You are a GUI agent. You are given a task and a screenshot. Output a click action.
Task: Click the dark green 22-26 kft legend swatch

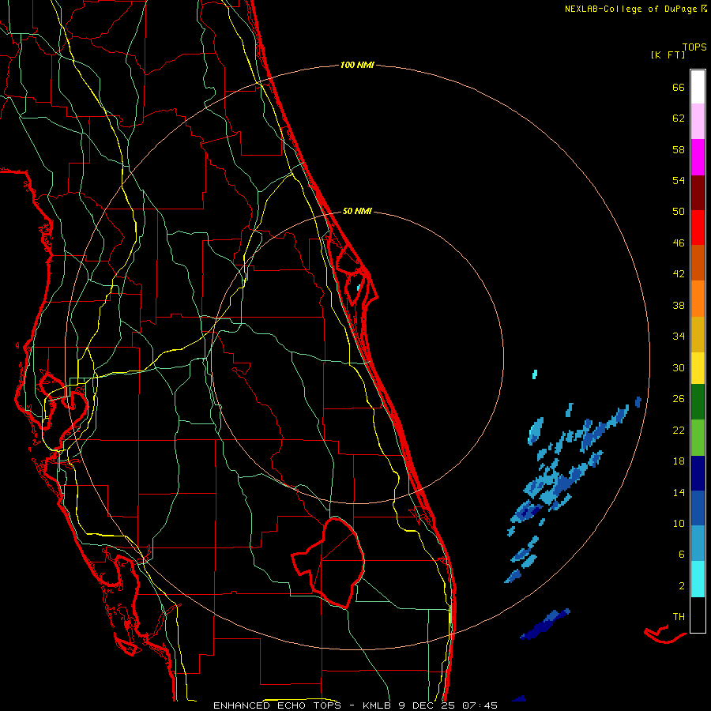pos(698,402)
